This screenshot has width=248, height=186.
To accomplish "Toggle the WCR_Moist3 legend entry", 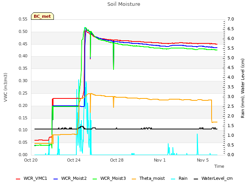I will (x=109, y=178).
